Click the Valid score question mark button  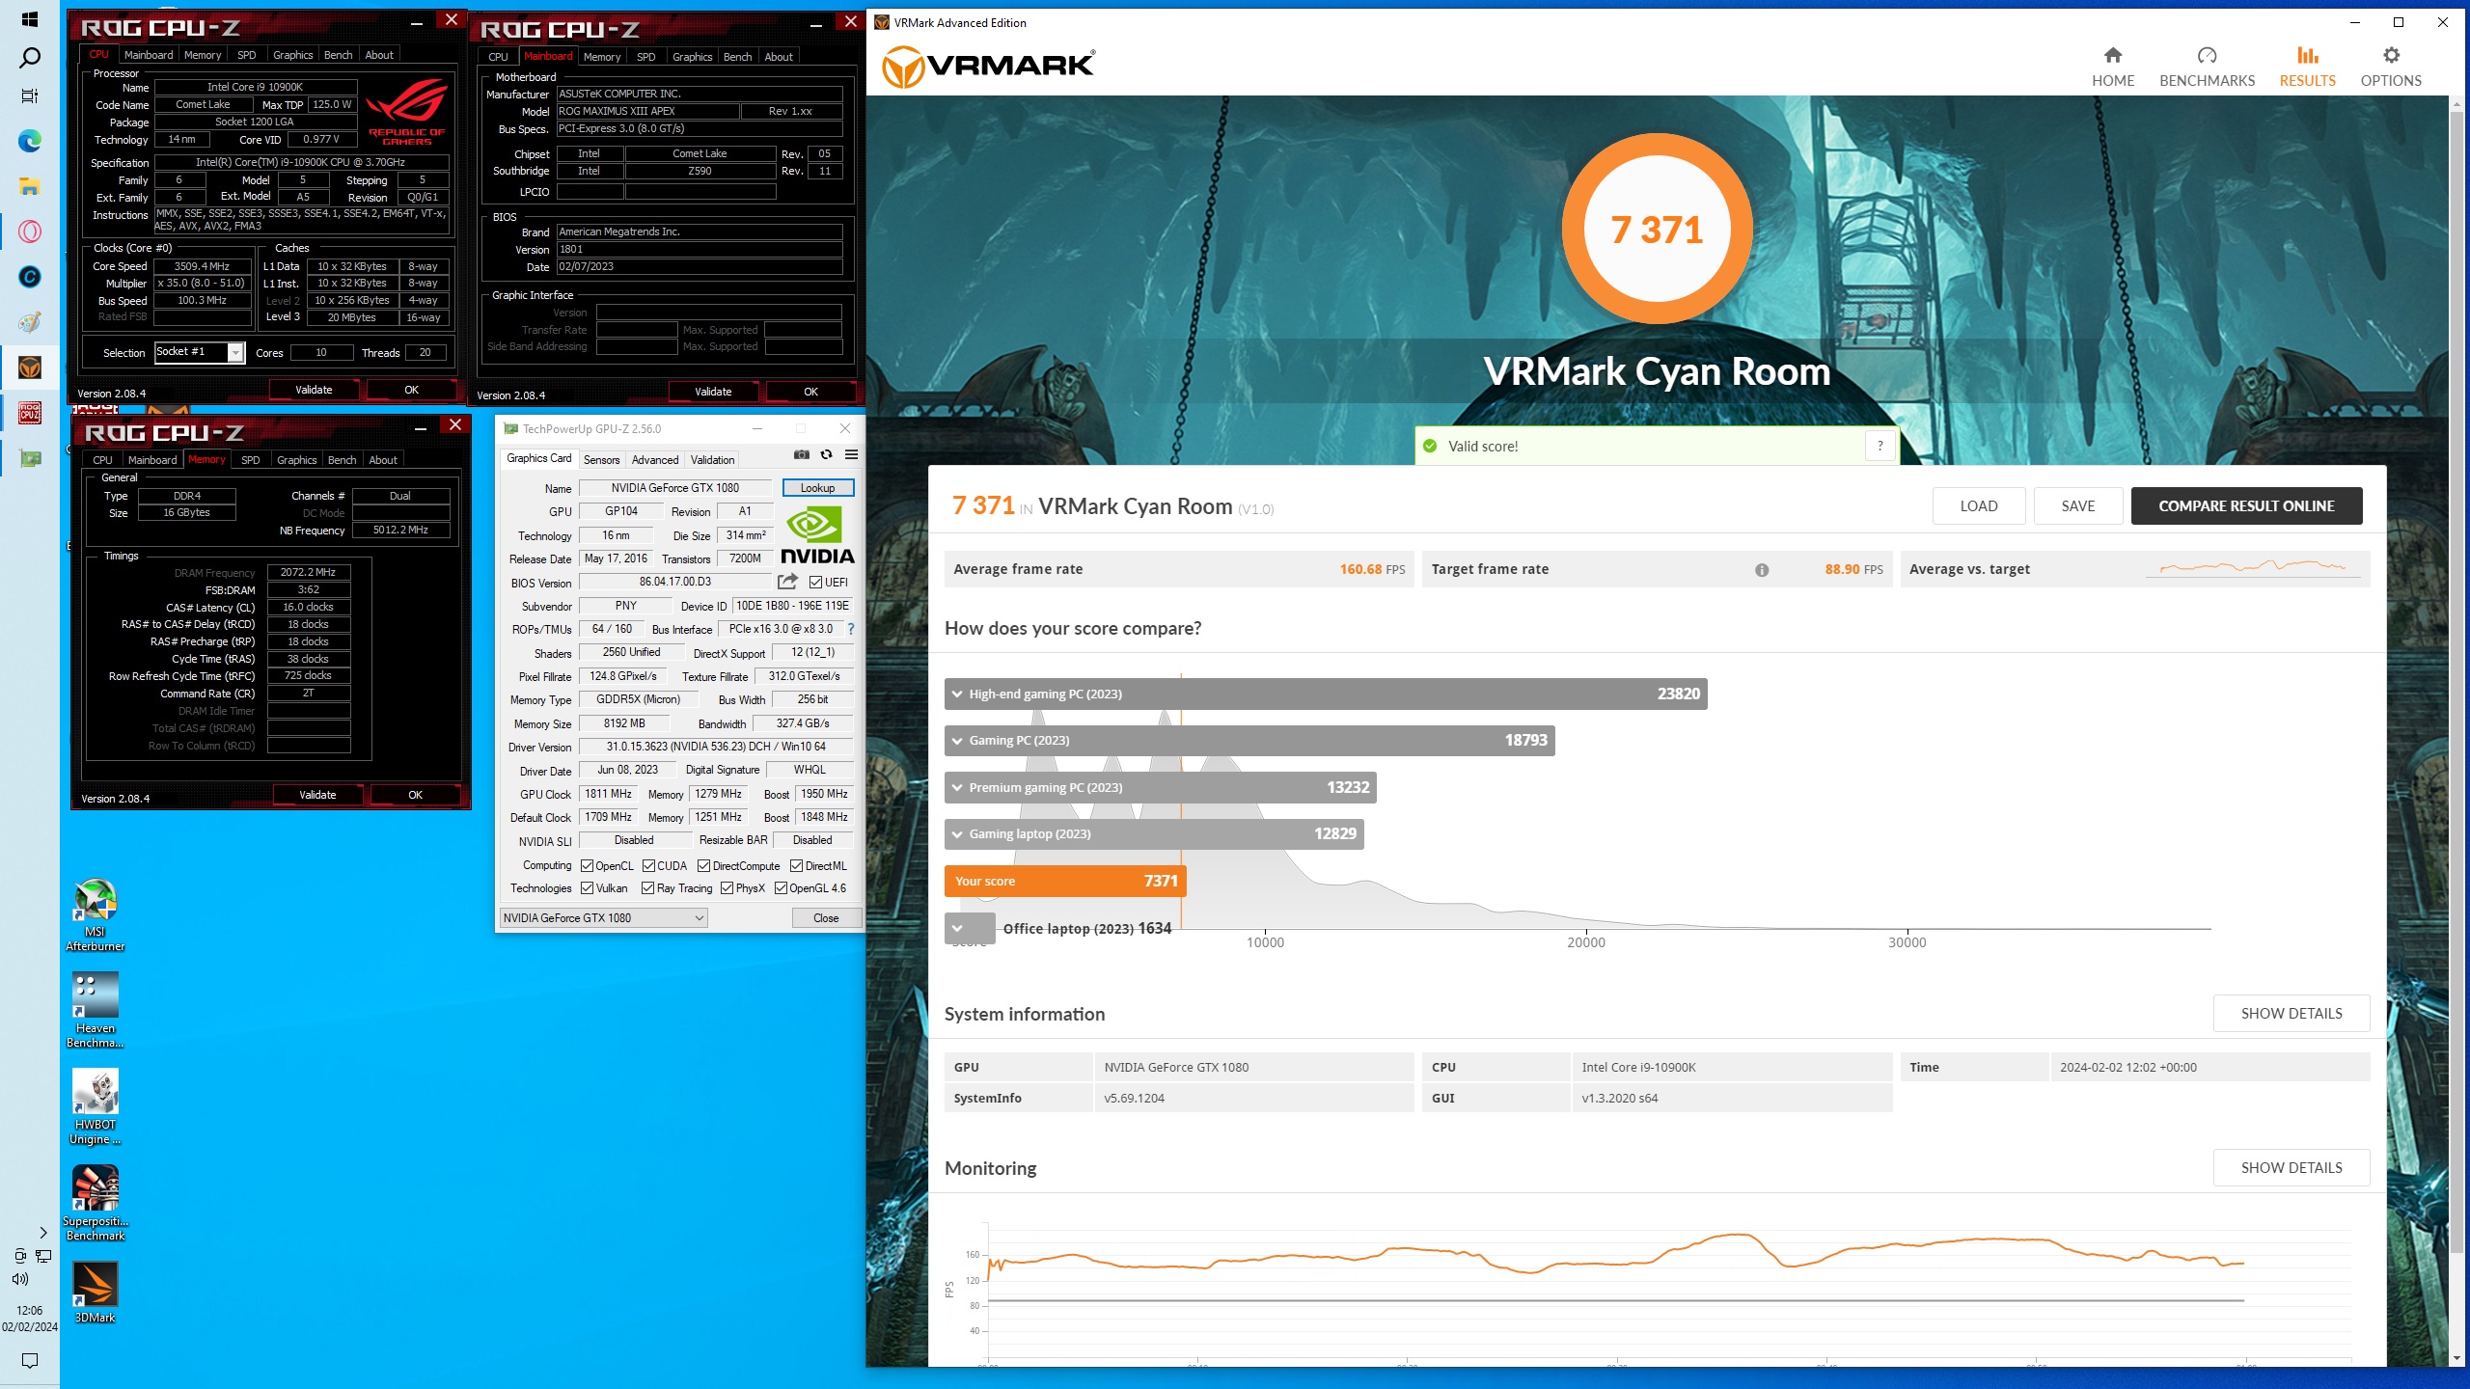coord(1880,446)
